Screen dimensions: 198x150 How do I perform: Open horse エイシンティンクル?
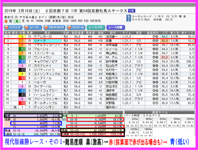47,74
